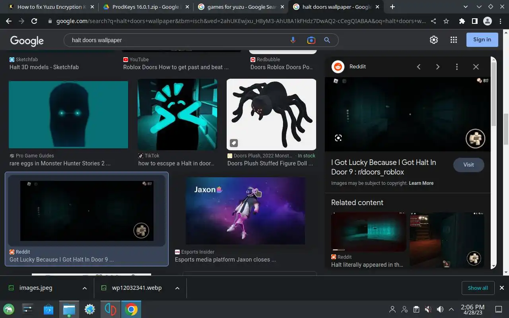
Task: Click the search magnifier button
Action: [x=327, y=40]
